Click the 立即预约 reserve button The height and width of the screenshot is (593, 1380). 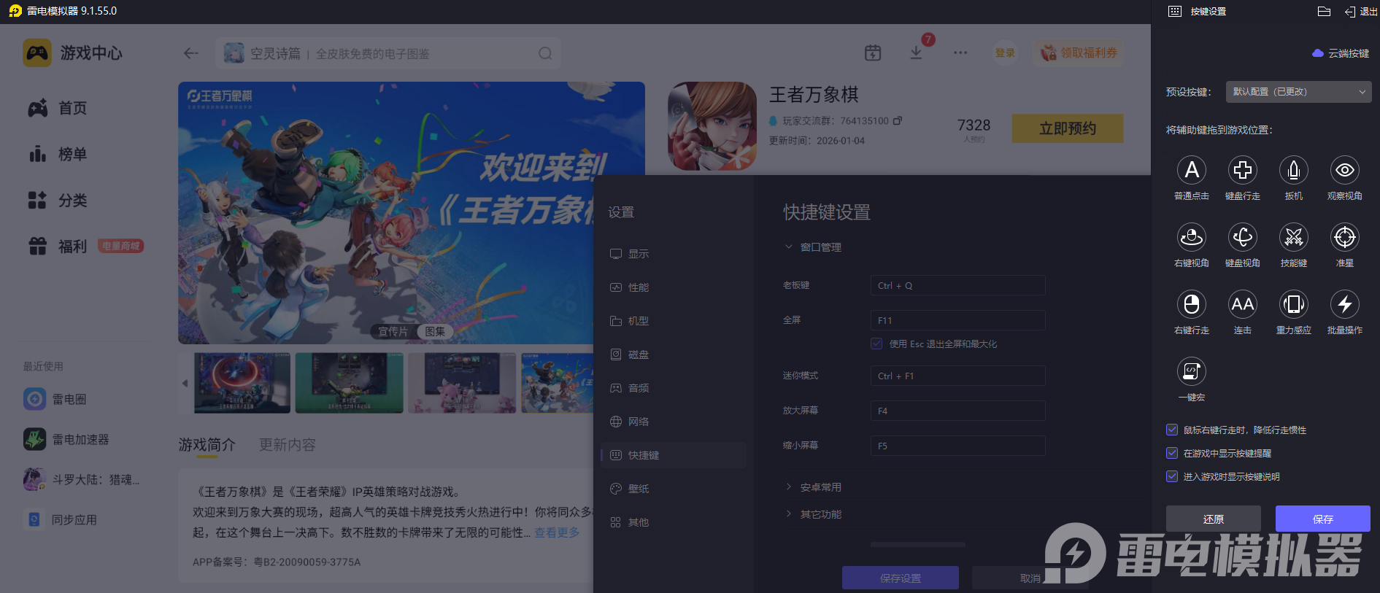tap(1068, 128)
